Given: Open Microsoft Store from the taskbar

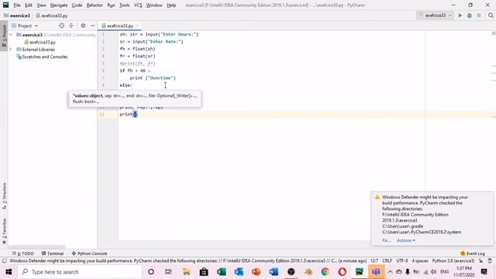Looking at the screenshot, I should click(x=204, y=272).
